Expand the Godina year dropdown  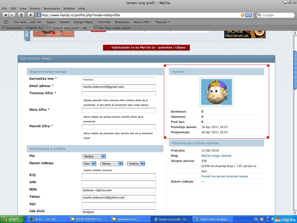pyautogui.click(x=136, y=164)
